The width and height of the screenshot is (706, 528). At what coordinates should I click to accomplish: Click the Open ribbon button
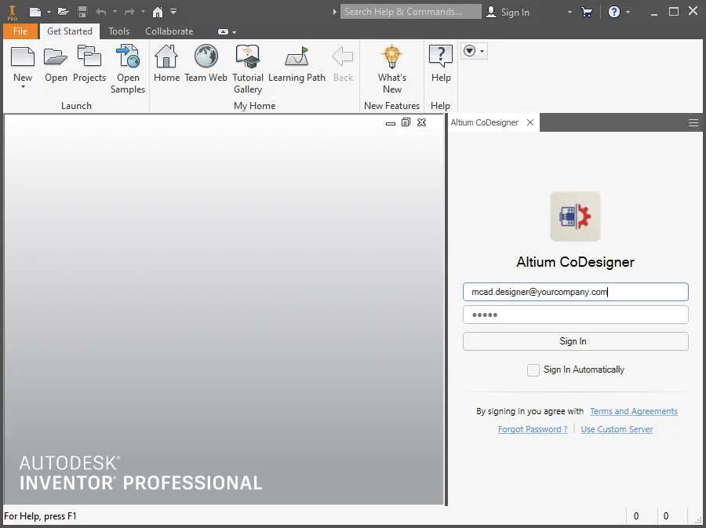[56, 64]
